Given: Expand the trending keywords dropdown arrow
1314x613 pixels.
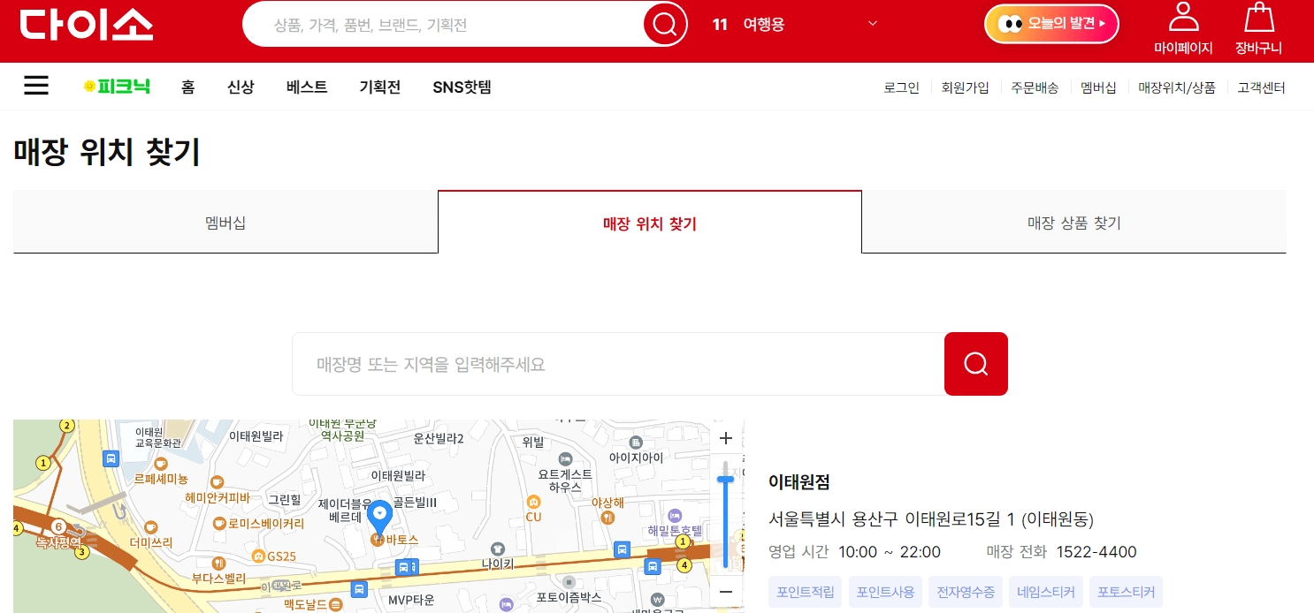Looking at the screenshot, I should click(873, 24).
